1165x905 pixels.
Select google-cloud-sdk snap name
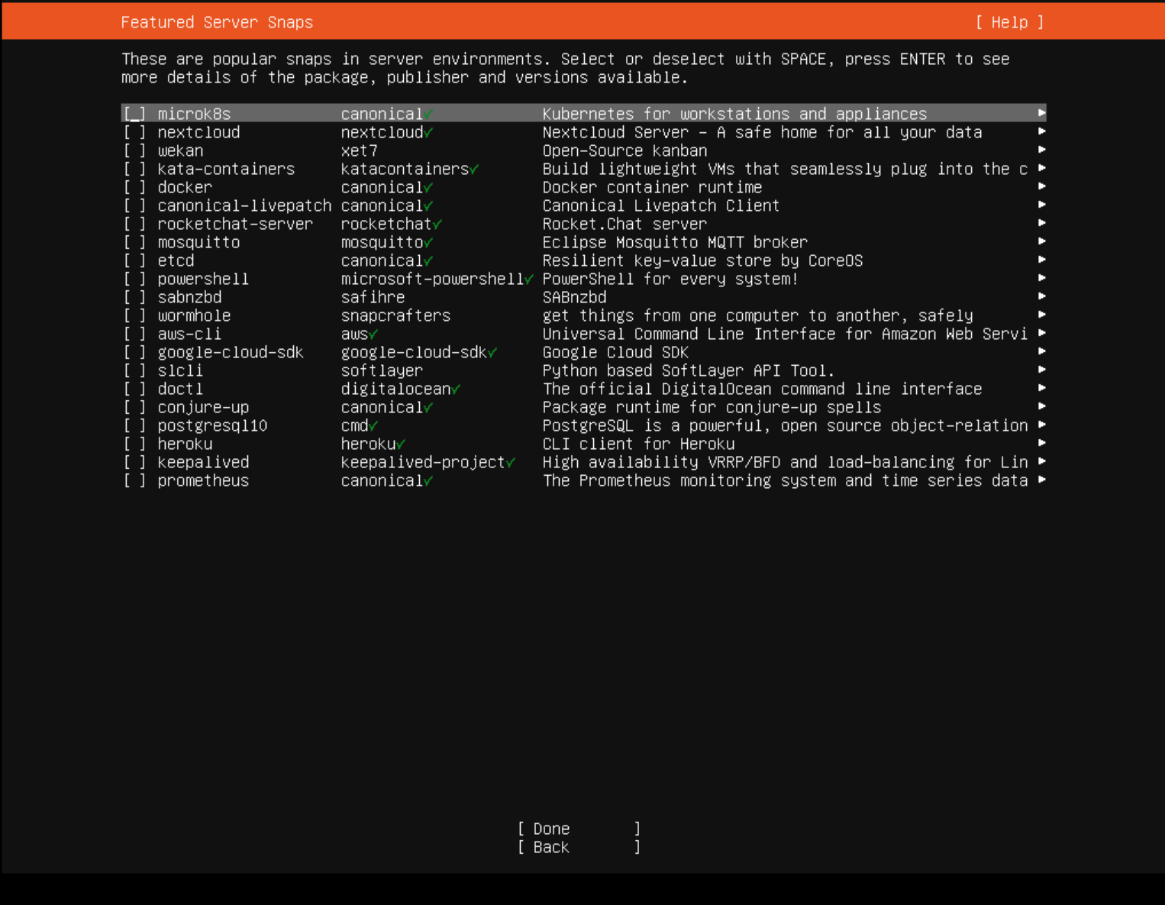tap(231, 352)
